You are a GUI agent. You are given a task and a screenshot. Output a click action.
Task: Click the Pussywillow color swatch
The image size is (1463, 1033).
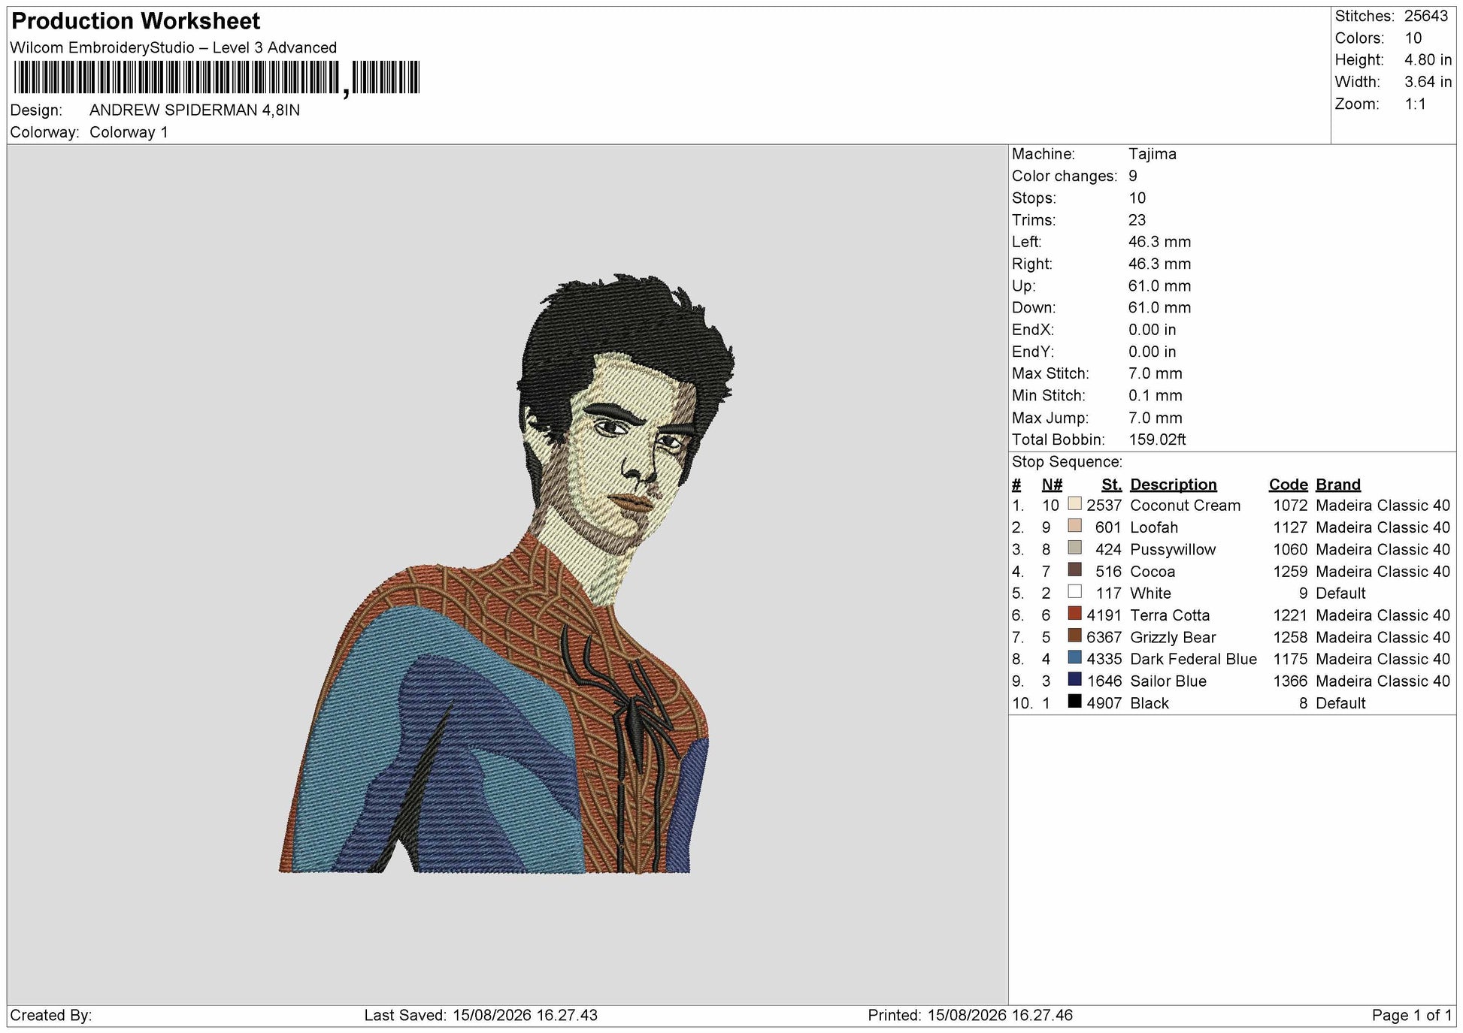pos(1074,548)
